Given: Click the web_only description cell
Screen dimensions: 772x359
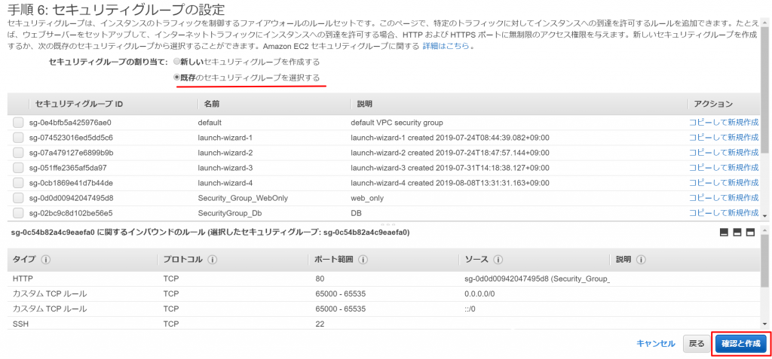Looking at the screenshot, I should click(x=367, y=198).
